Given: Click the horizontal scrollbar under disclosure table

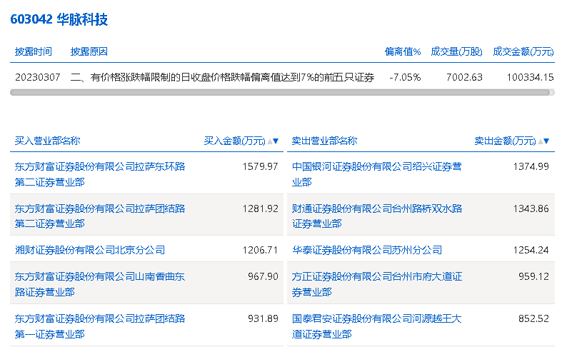Looking at the screenshot, I should 280,93.
